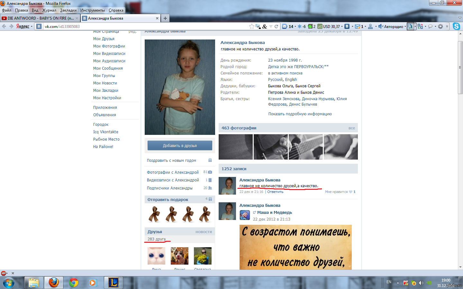This screenshot has height=289, width=463.
Task: Launch Chrome from the Windows taskbar
Action: tap(74, 283)
